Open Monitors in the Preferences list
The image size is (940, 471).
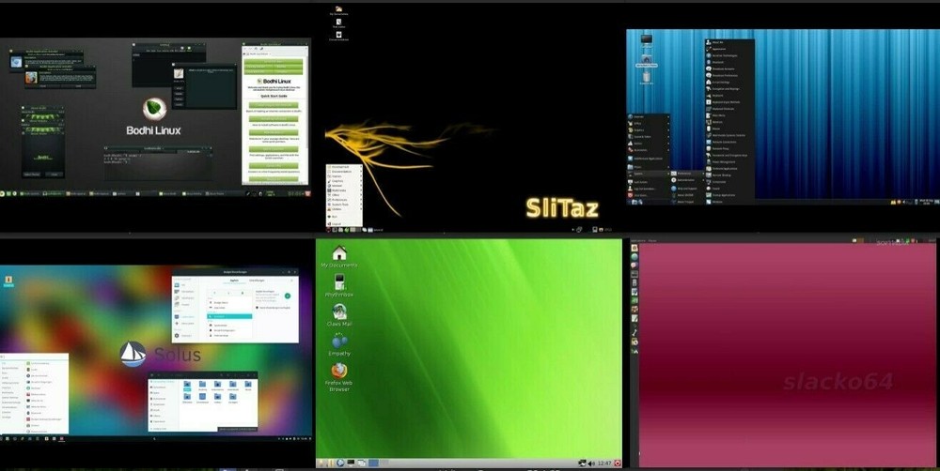point(729,122)
